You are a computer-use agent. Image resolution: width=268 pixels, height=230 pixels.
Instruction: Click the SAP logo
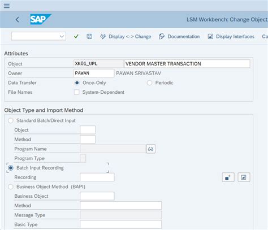pyautogui.click(x=40, y=19)
